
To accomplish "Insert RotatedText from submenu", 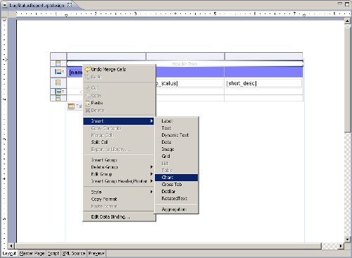I will (x=176, y=199).
